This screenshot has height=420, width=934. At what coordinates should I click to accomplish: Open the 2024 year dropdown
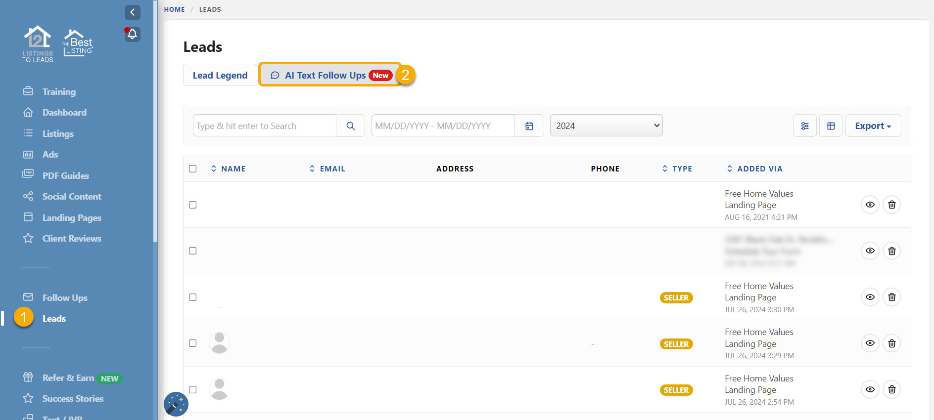tap(606, 126)
